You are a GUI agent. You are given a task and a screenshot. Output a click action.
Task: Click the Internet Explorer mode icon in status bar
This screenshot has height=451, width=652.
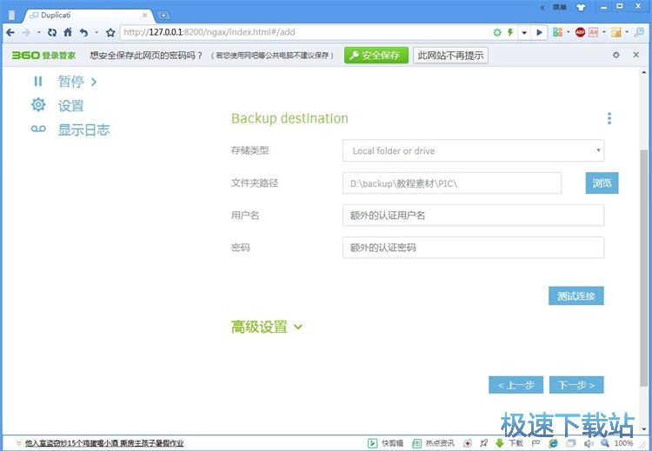553,443
